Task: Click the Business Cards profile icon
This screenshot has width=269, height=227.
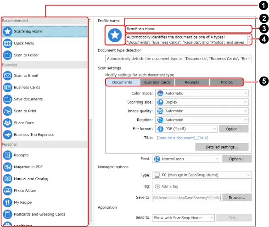Action: 7,88
